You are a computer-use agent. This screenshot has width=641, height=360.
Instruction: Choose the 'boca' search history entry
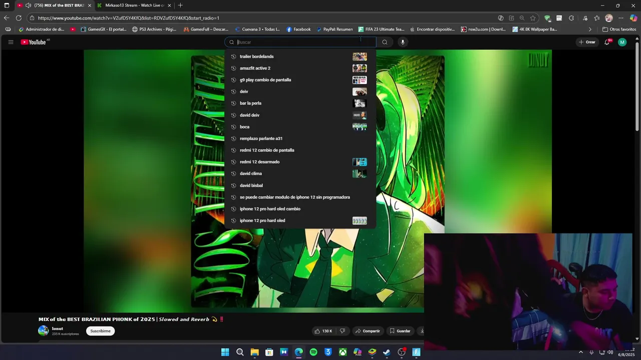[300, 126]
